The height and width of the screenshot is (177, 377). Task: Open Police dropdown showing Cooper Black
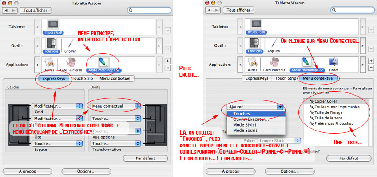(279, 141)
